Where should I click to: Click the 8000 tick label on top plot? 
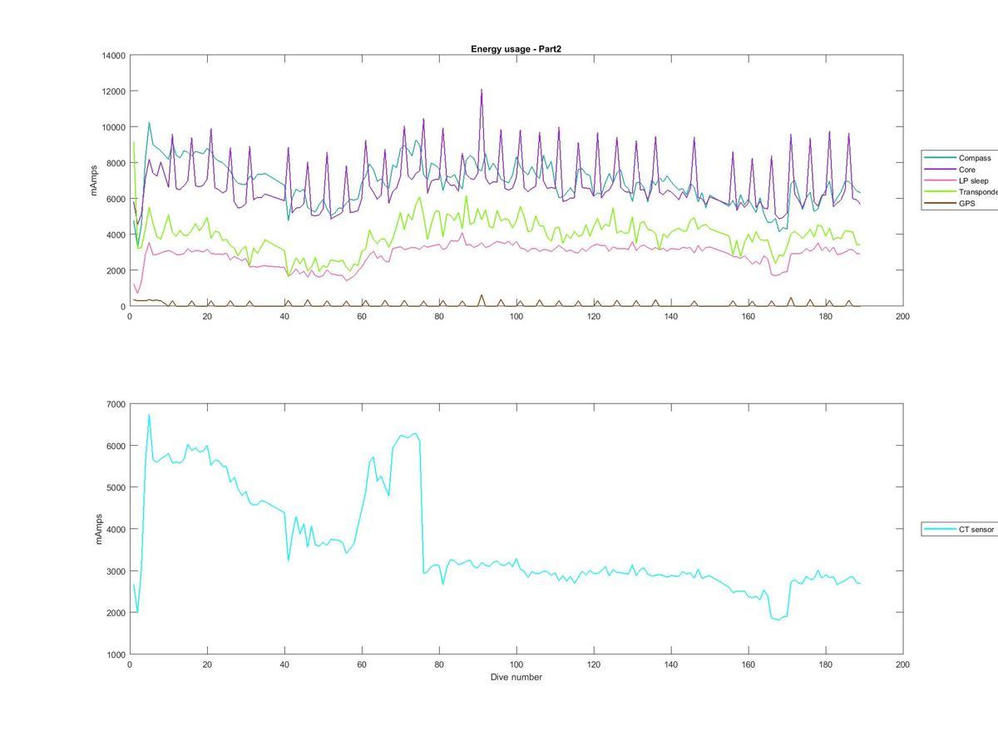pos(116,164)
